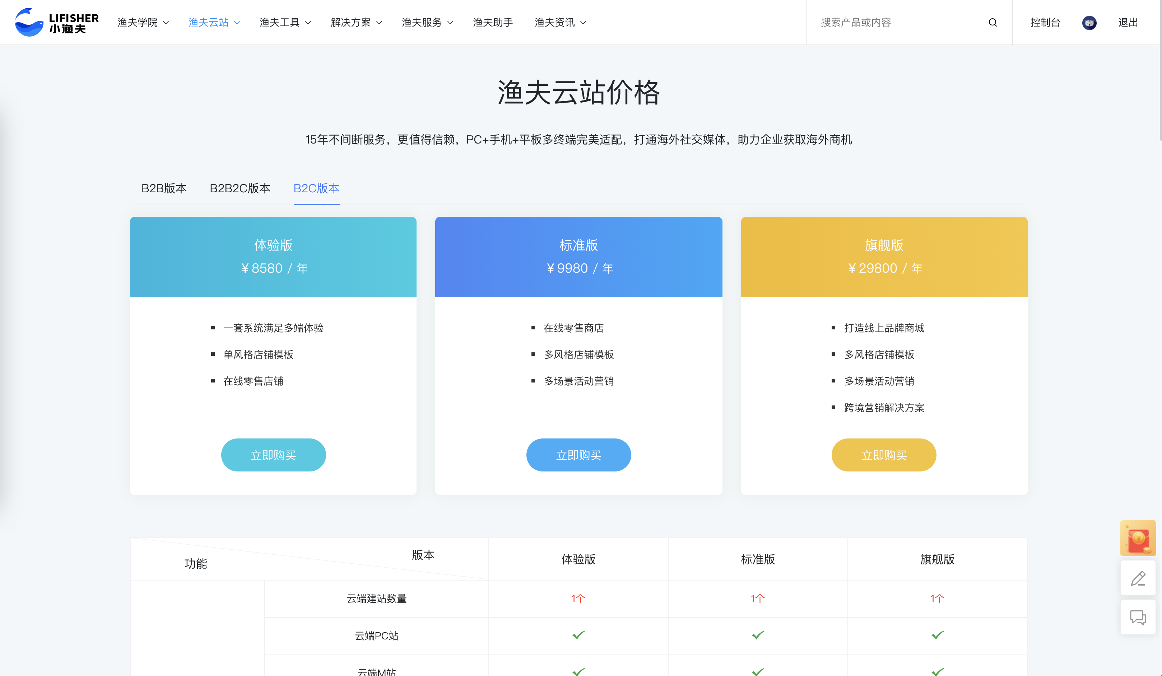Click the 云端PC站 row label
This screenshot has height=676, width=1162.
point(376,635)
